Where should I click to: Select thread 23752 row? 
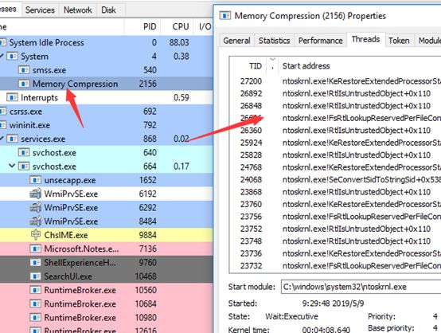[335, 229]
